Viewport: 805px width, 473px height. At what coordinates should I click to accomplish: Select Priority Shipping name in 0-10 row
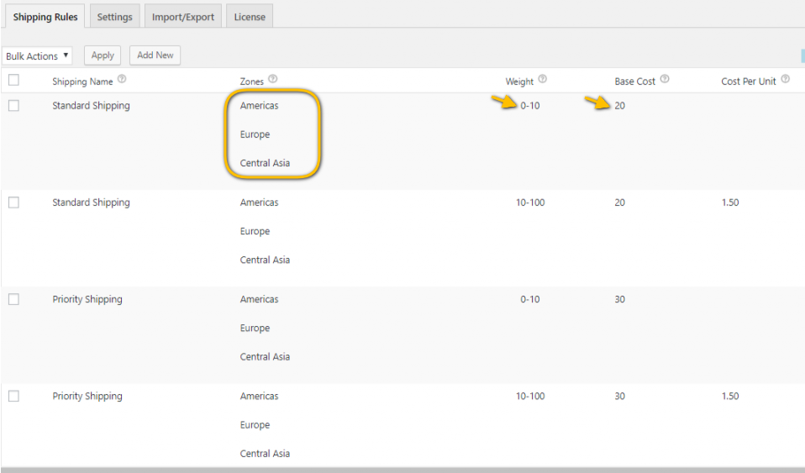coord(87,299)
